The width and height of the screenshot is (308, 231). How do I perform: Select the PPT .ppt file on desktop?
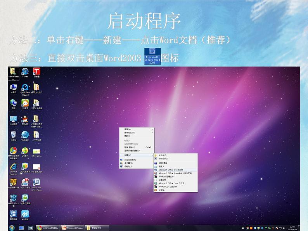click(x=36, y=169)
